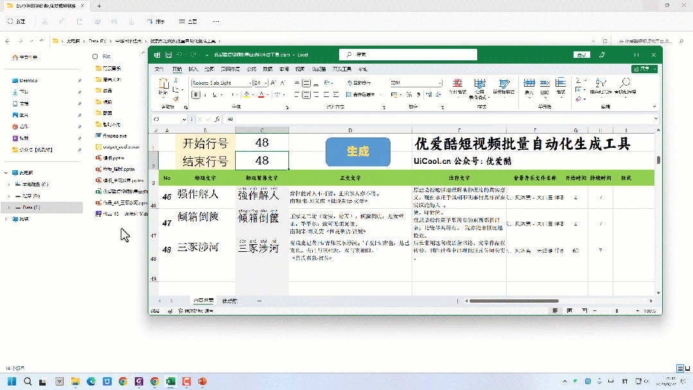Click the zoom slider in Excel status bar
Image resolution: width=693 pixels, height=390 pixels.
point(617,311)
